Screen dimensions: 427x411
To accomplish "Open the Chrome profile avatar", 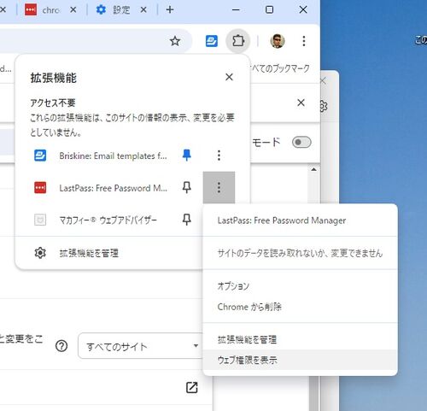I will tap(278, 41).
